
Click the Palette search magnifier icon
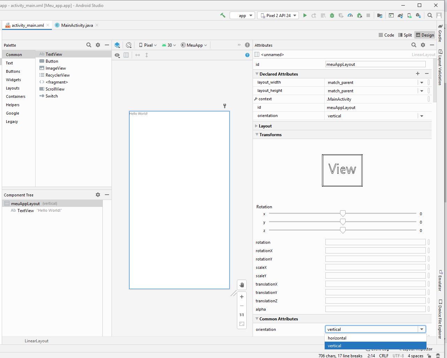click(89, 45)
